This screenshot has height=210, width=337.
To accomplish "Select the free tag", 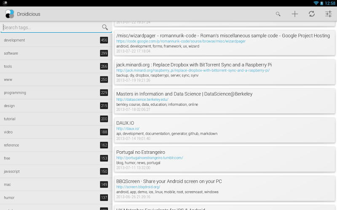I will 56,158.
